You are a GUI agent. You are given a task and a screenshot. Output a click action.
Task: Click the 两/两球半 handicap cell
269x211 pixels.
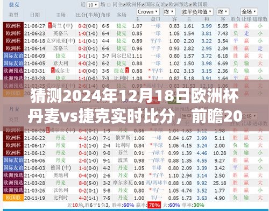[x=156, y=182]
